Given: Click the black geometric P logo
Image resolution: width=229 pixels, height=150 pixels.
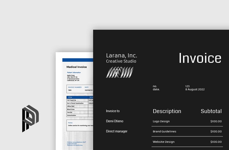Looking at the screenshot, I should point(30,118).
